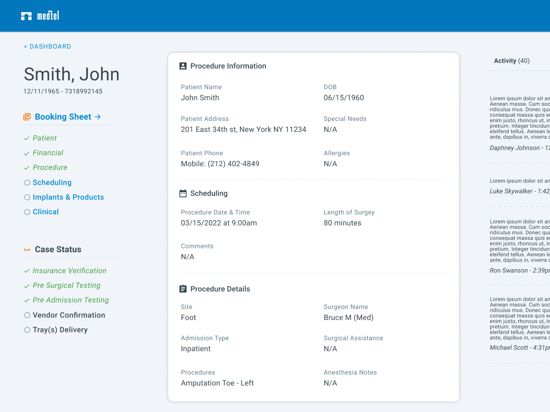Open the Patient section of booking sheet
The height and width of the screenshot is (412, 550).
click(x=45, y=138)
